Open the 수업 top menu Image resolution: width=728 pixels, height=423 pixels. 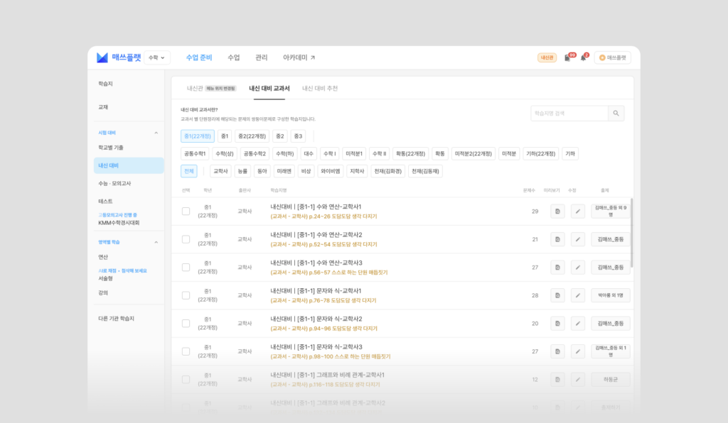pos(233,57)
